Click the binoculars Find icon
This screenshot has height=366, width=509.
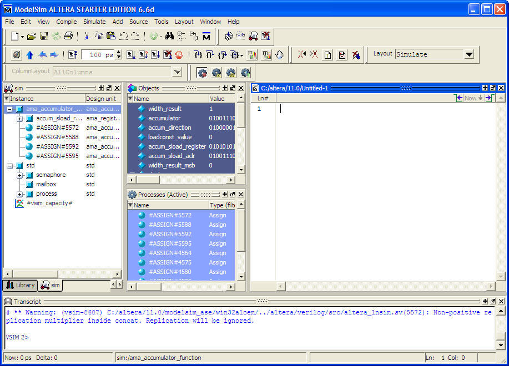169,36
